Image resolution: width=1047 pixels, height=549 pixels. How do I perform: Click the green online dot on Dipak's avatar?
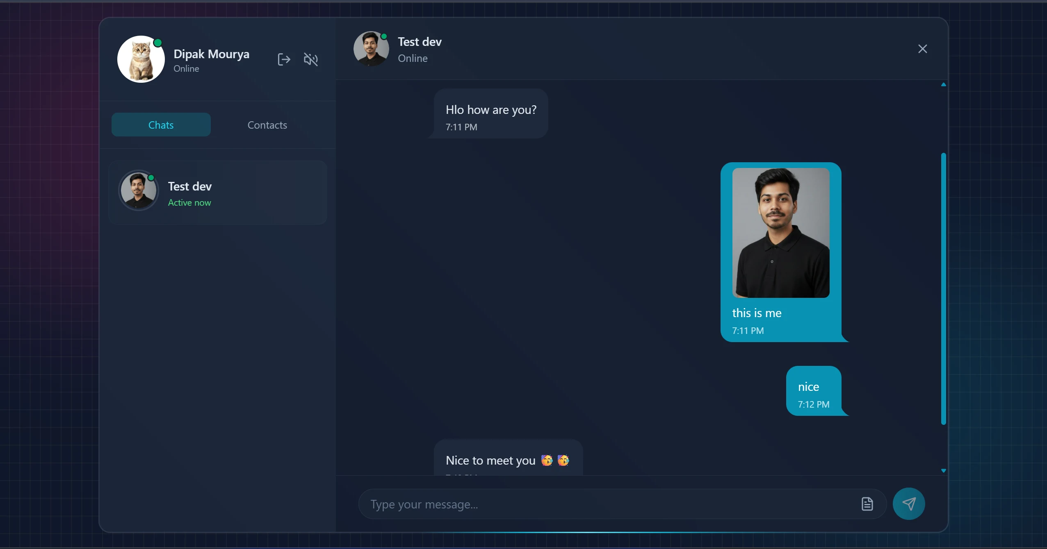(158, 42)
